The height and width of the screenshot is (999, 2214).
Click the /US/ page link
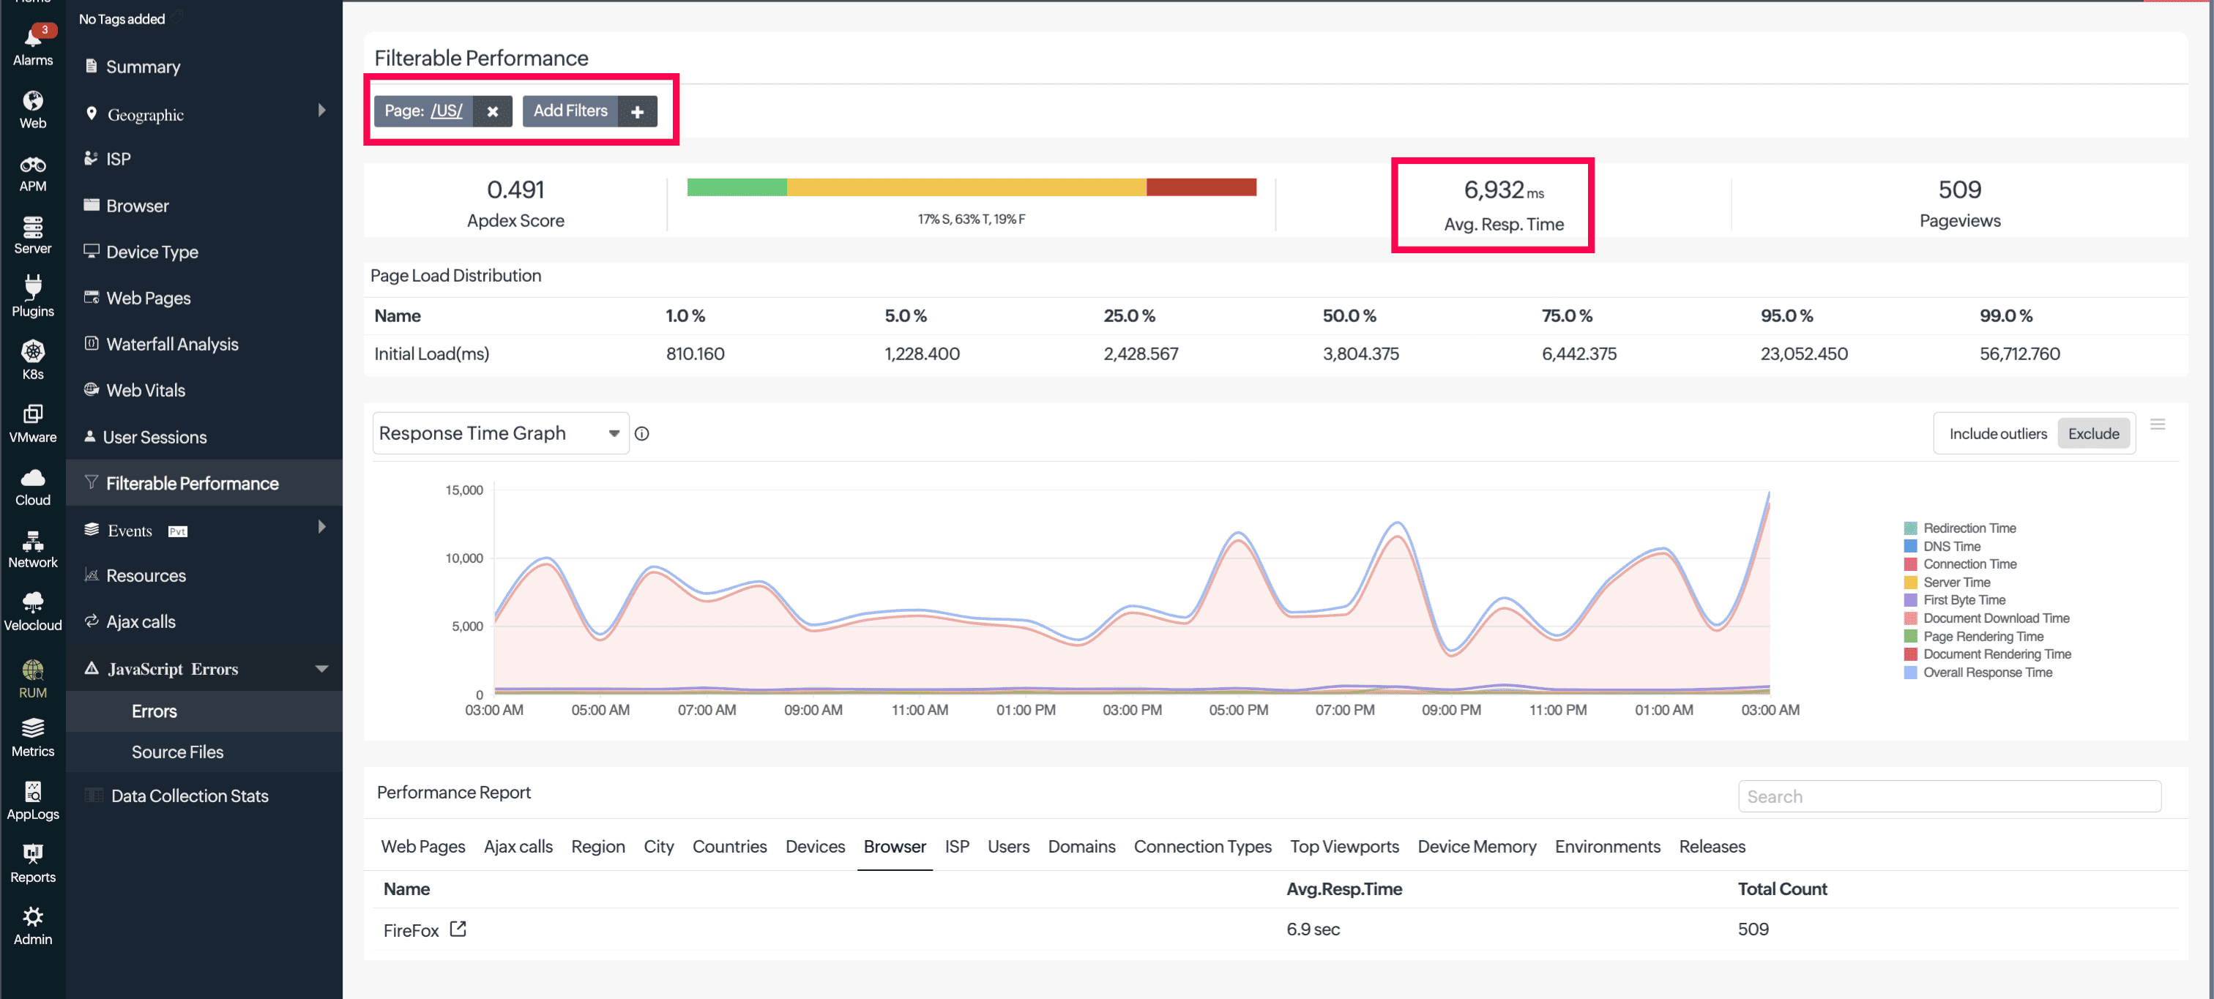click(446, 111)
